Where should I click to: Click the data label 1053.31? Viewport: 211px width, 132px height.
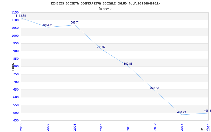pos(47,25)
